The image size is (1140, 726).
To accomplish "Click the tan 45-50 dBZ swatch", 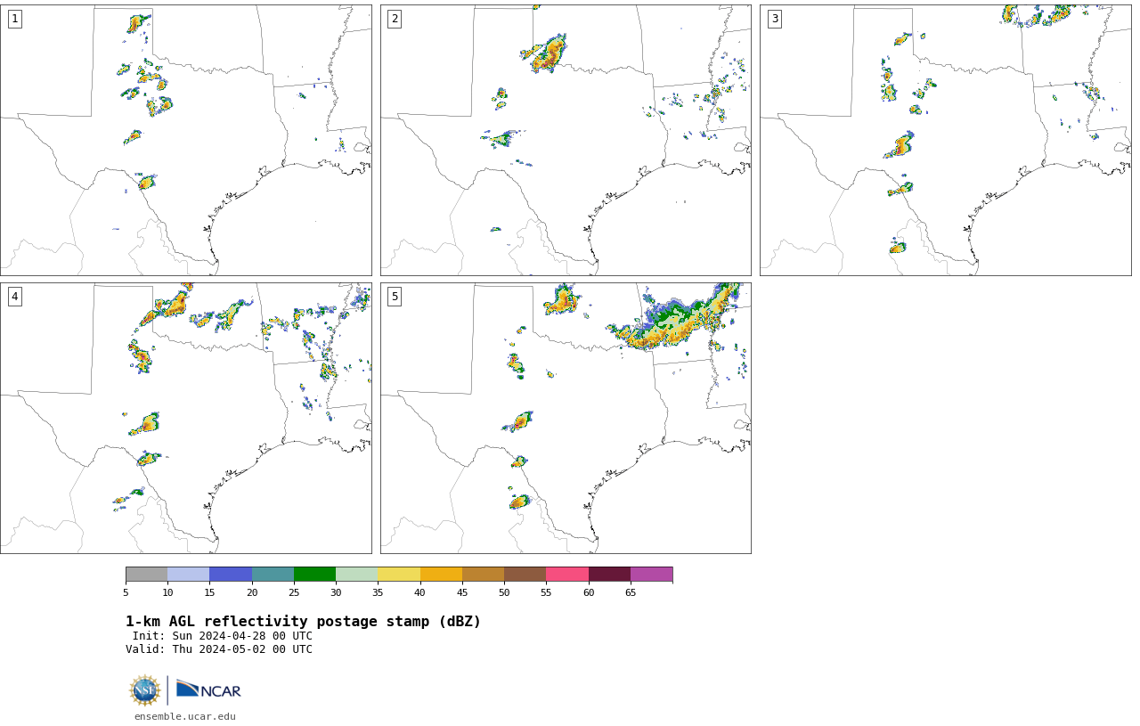I will pos(483,574).
